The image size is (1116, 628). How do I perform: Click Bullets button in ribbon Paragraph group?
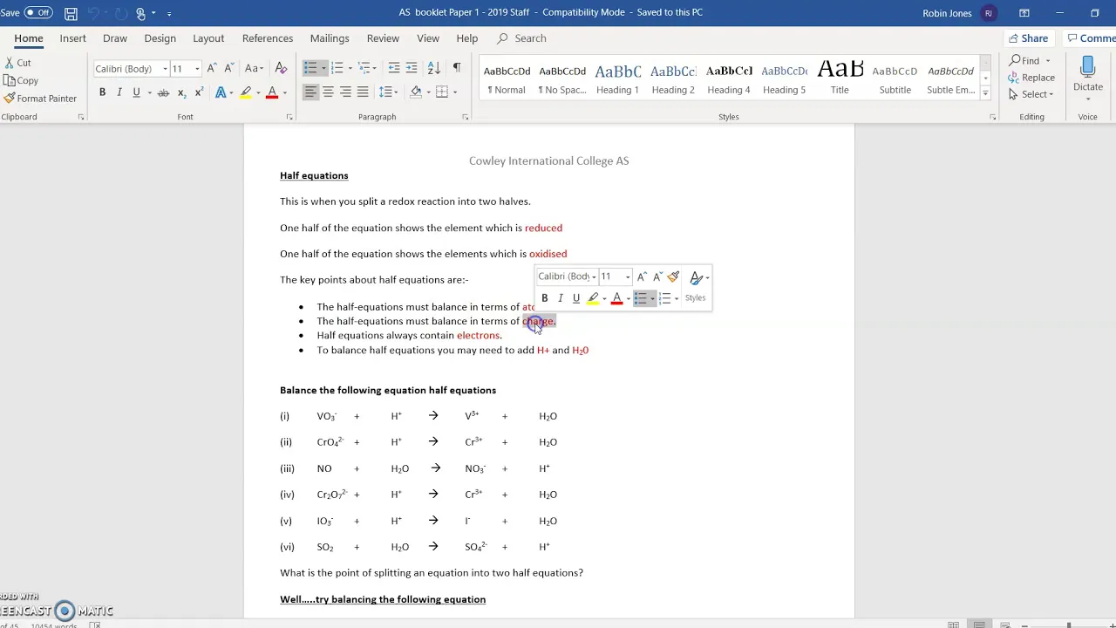tap(310, 68)
